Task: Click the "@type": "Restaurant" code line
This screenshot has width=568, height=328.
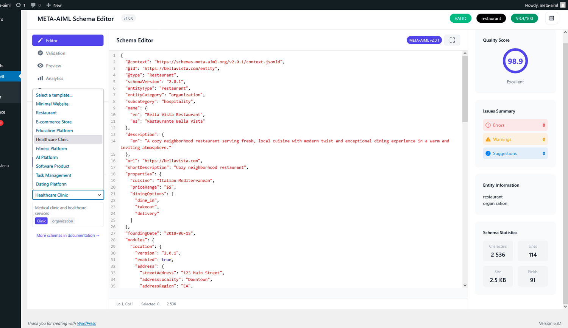Action: coord(151,75)
